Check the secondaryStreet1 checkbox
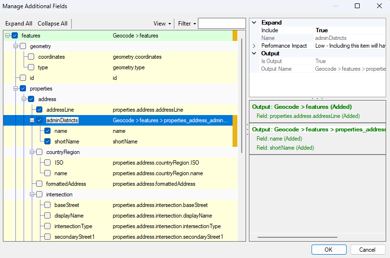Screen dimensions: 390x258 (48, 237)
